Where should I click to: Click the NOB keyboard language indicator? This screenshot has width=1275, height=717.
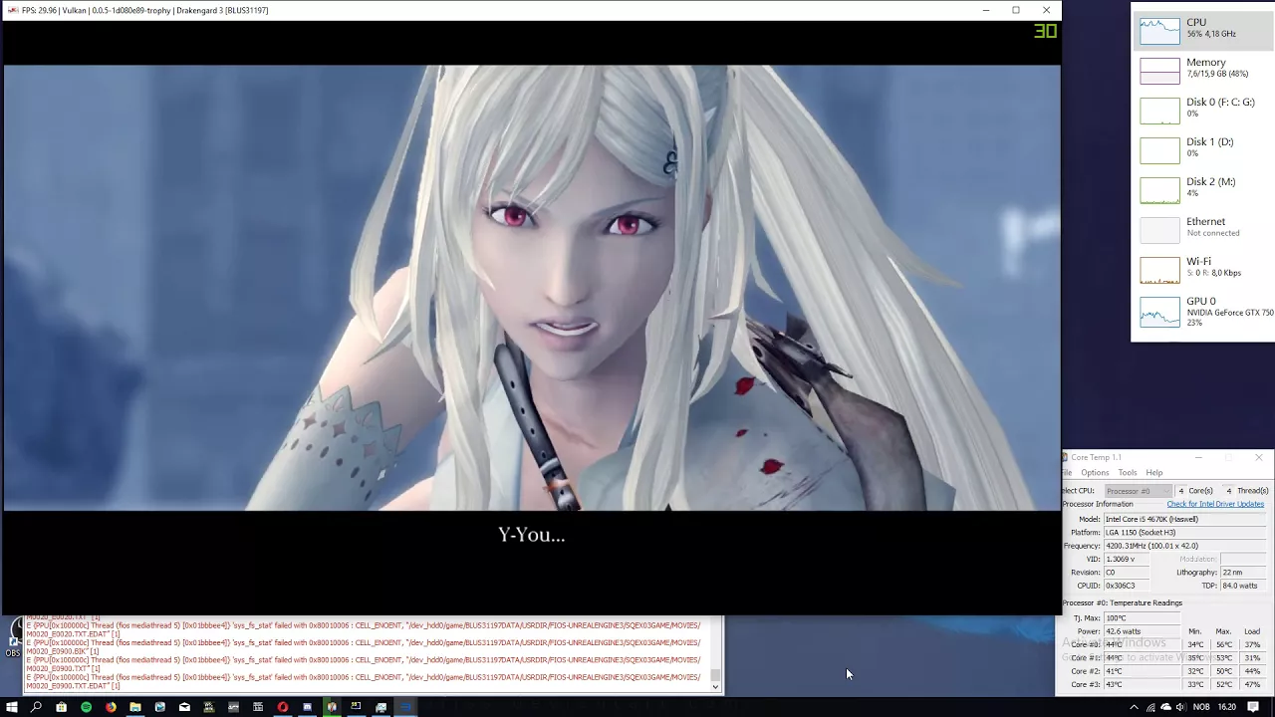(1201, 707)
